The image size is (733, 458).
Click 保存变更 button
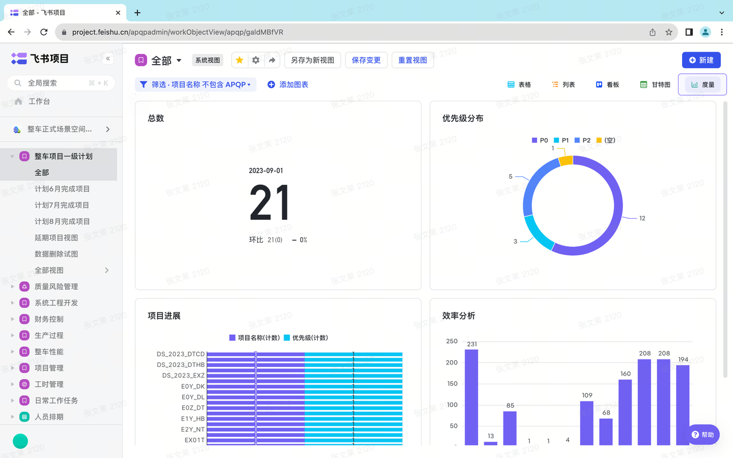click(366, 60)
